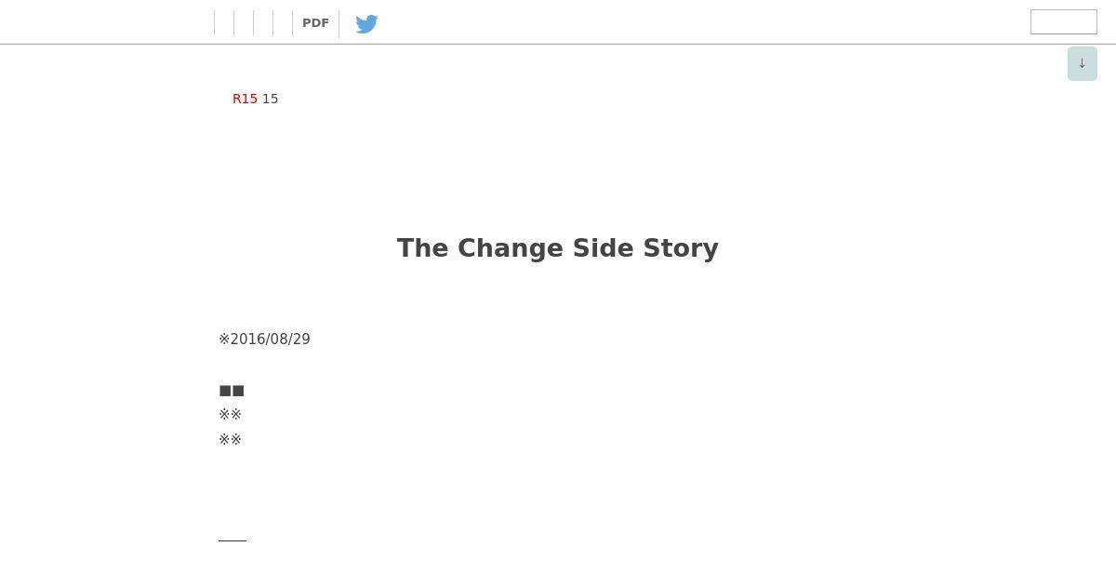Click the first ※※ note line
Image resolution: width=1116 pixels, height=586 pixels.
231,415
